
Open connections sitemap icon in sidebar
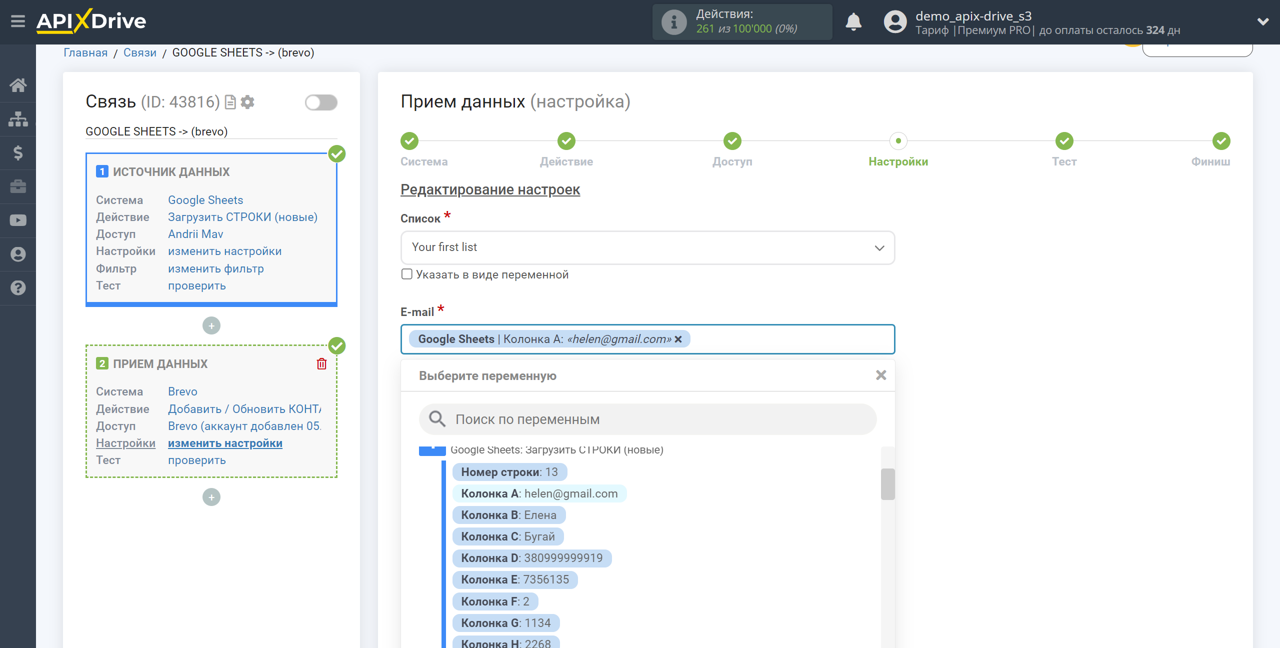[18, 119]
